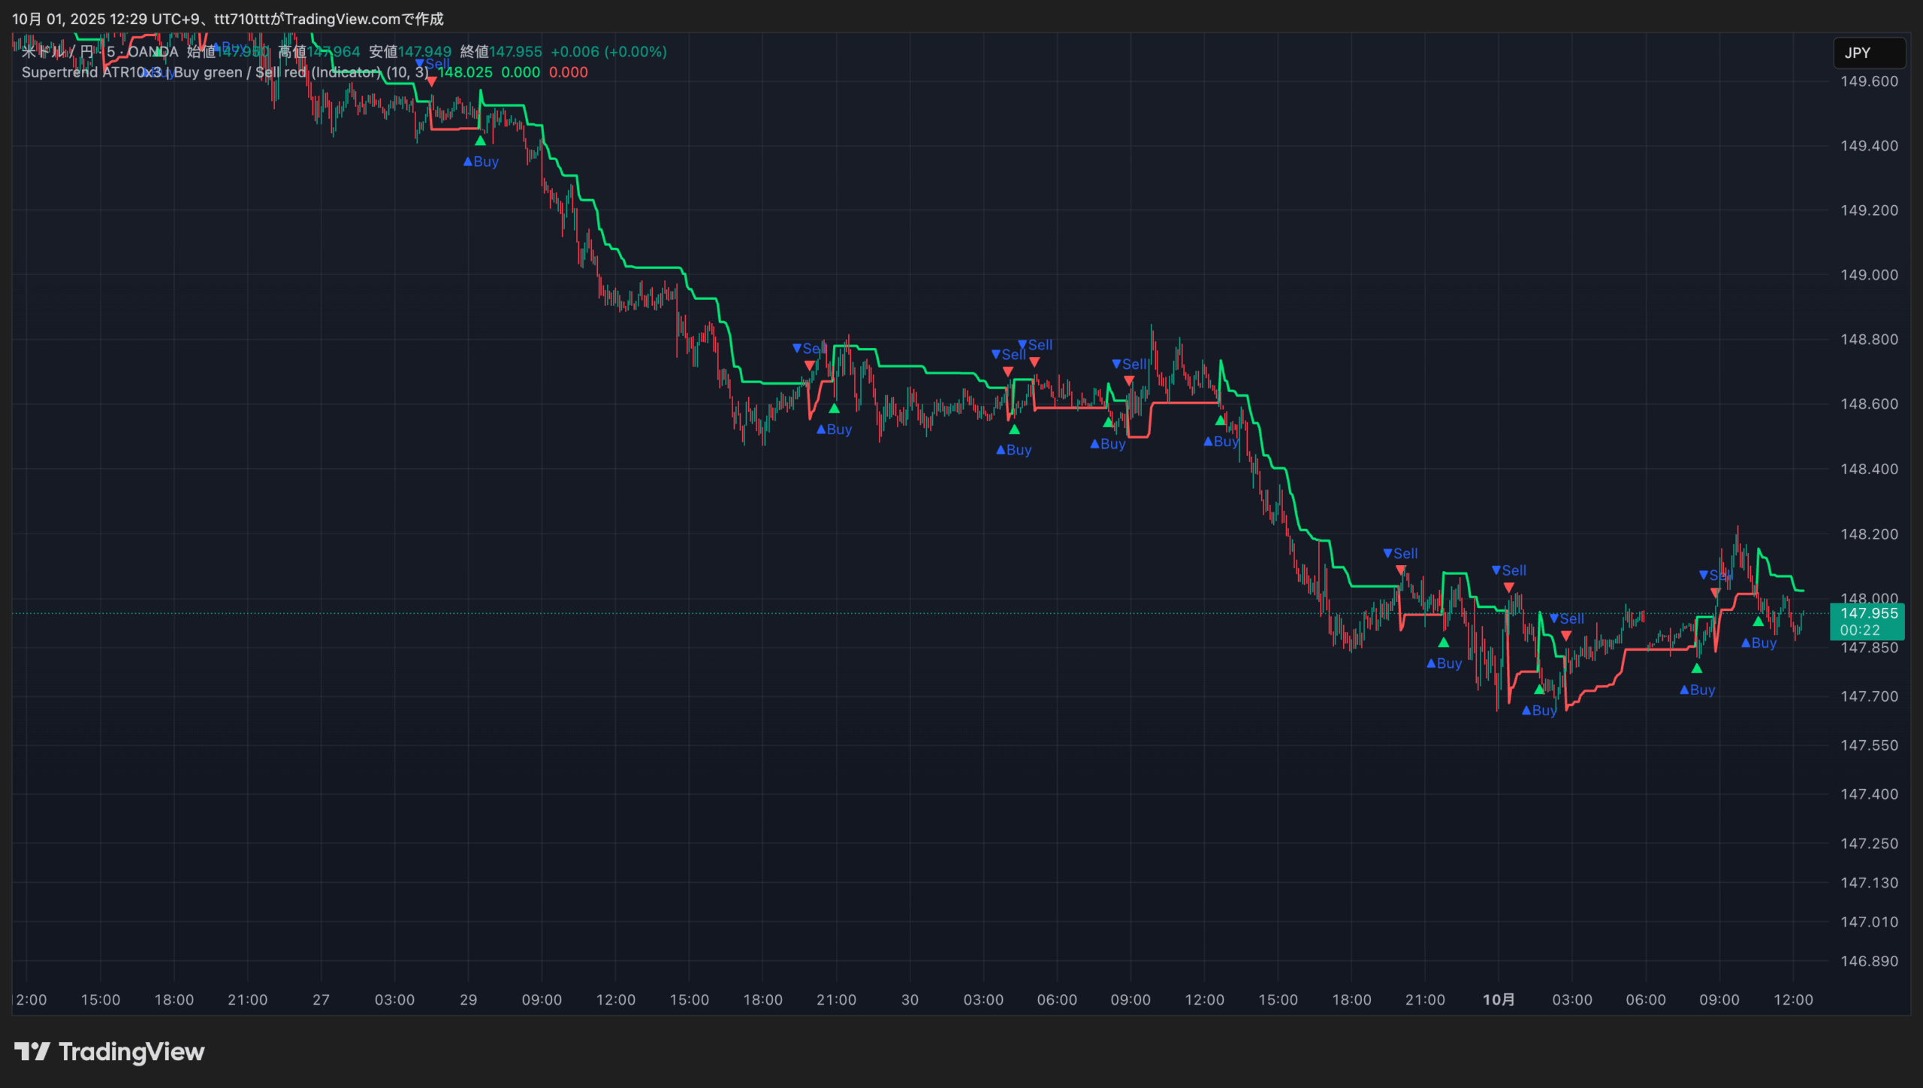The width and height of the screenshot is (1923, 1088).
Task: Click the 149.000 label on the price axis
Action: (1868, 275)
